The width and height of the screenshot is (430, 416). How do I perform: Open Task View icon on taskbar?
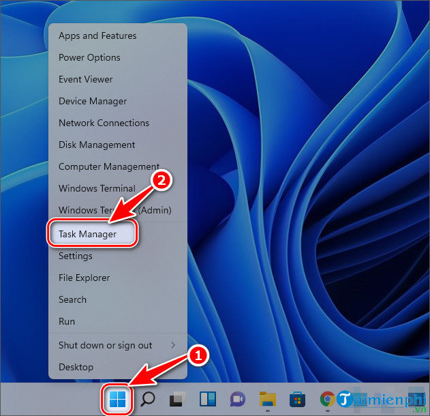pyautogui.click(x=178, y=399)
